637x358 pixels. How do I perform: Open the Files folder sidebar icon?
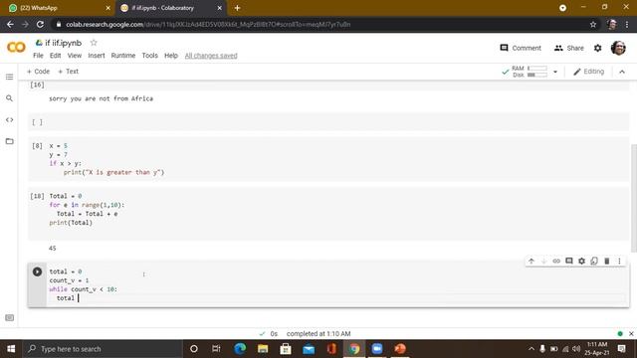tap(9, 141)
